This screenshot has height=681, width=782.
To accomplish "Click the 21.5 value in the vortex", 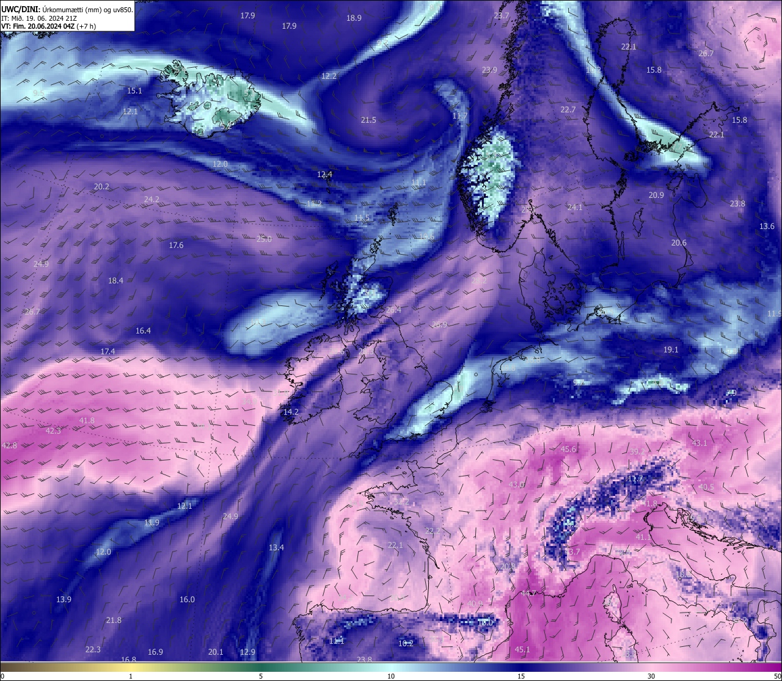I will pos(368,120).
